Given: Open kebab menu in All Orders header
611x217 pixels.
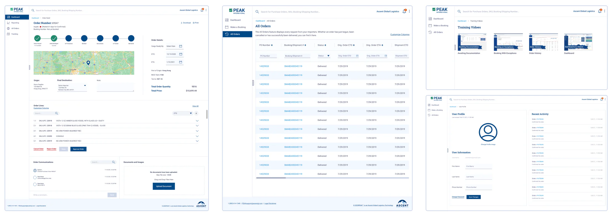Looking at the screenshot, I should (x=409, y=11).
